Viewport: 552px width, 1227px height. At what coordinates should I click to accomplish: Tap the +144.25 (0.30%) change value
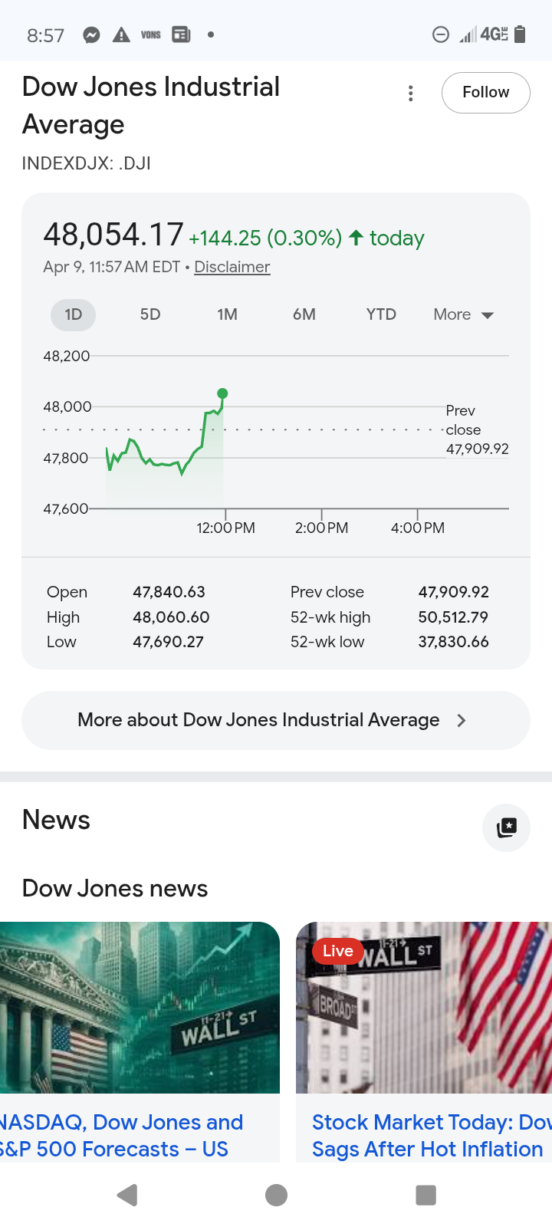point(265,238)
